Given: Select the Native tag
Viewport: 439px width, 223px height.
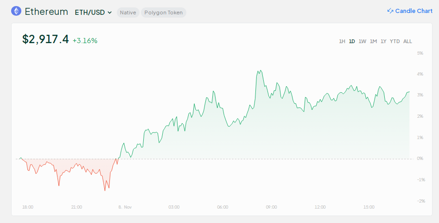Looking at the screenshot, I should coord(128,13).
